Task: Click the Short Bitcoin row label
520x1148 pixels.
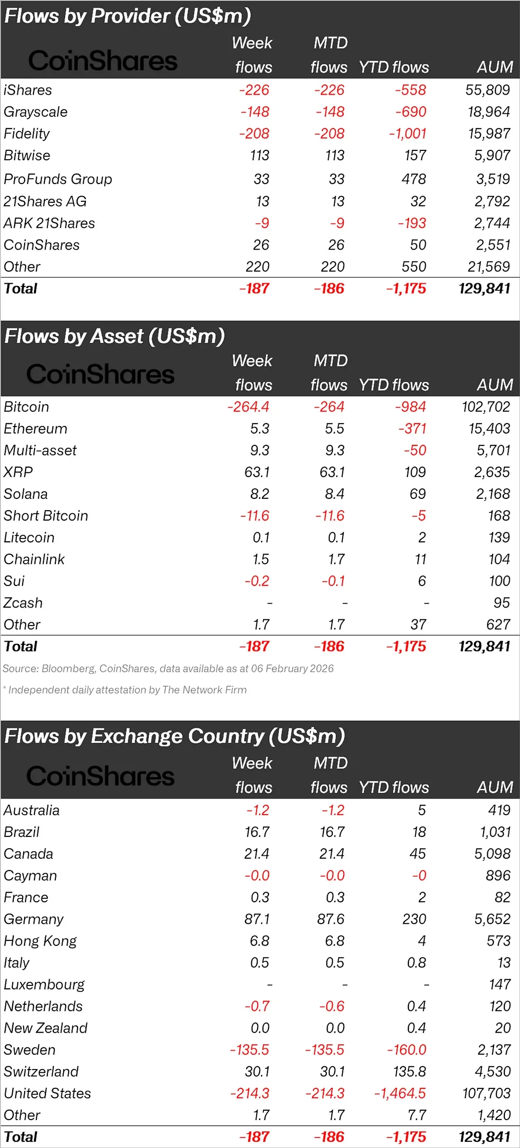Action: click(46, 515)
